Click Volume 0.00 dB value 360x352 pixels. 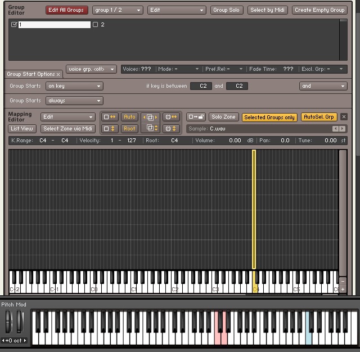(235, 141)
